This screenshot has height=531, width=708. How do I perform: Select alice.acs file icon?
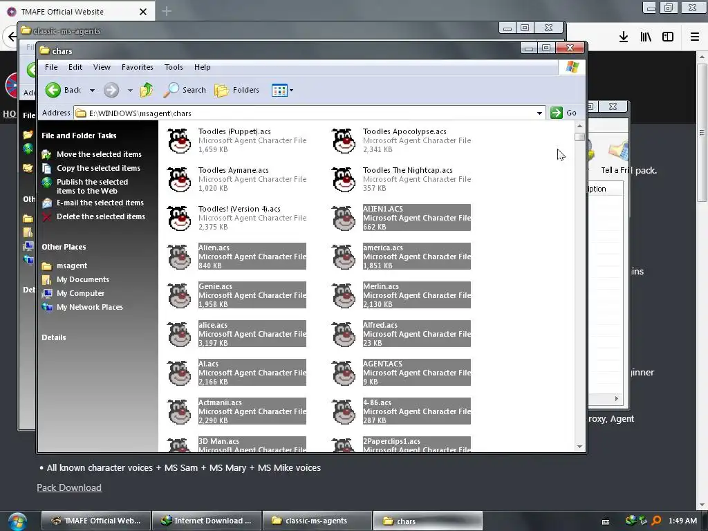click(x=179, y=335)
